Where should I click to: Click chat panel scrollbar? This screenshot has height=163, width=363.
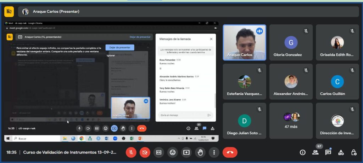pyautogui.click(x=215, y=100)
